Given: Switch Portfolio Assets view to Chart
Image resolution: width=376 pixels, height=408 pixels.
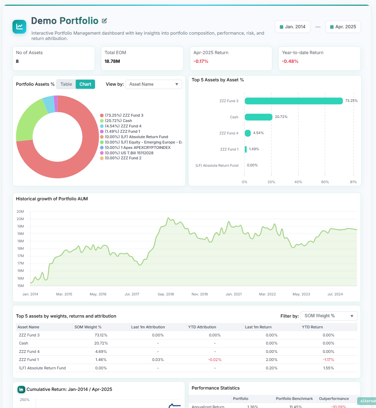Looking at the screenshot, I should (x=85, y=84).
